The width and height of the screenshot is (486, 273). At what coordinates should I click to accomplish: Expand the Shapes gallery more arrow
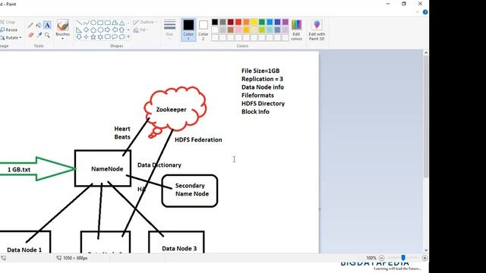tap(128, 37)
